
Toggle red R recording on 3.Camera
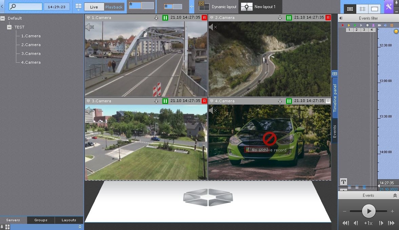pos(204,101)
